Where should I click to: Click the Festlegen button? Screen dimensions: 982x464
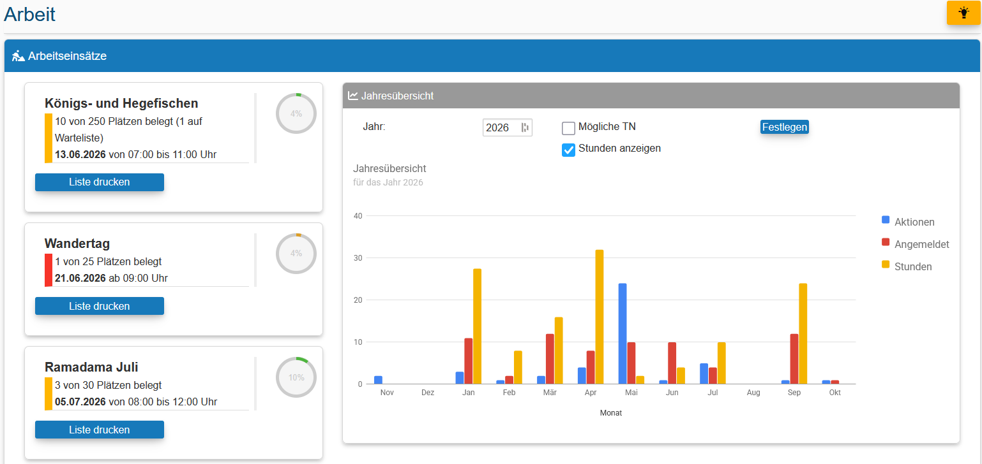click(785, 127)
